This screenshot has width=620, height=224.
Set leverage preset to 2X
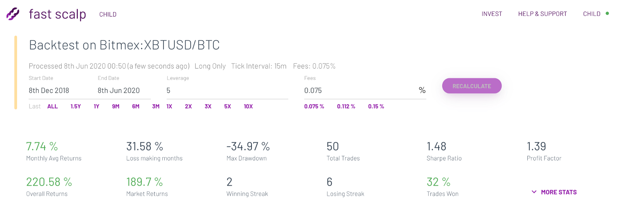pyautogui.click(x=188, y=106)
